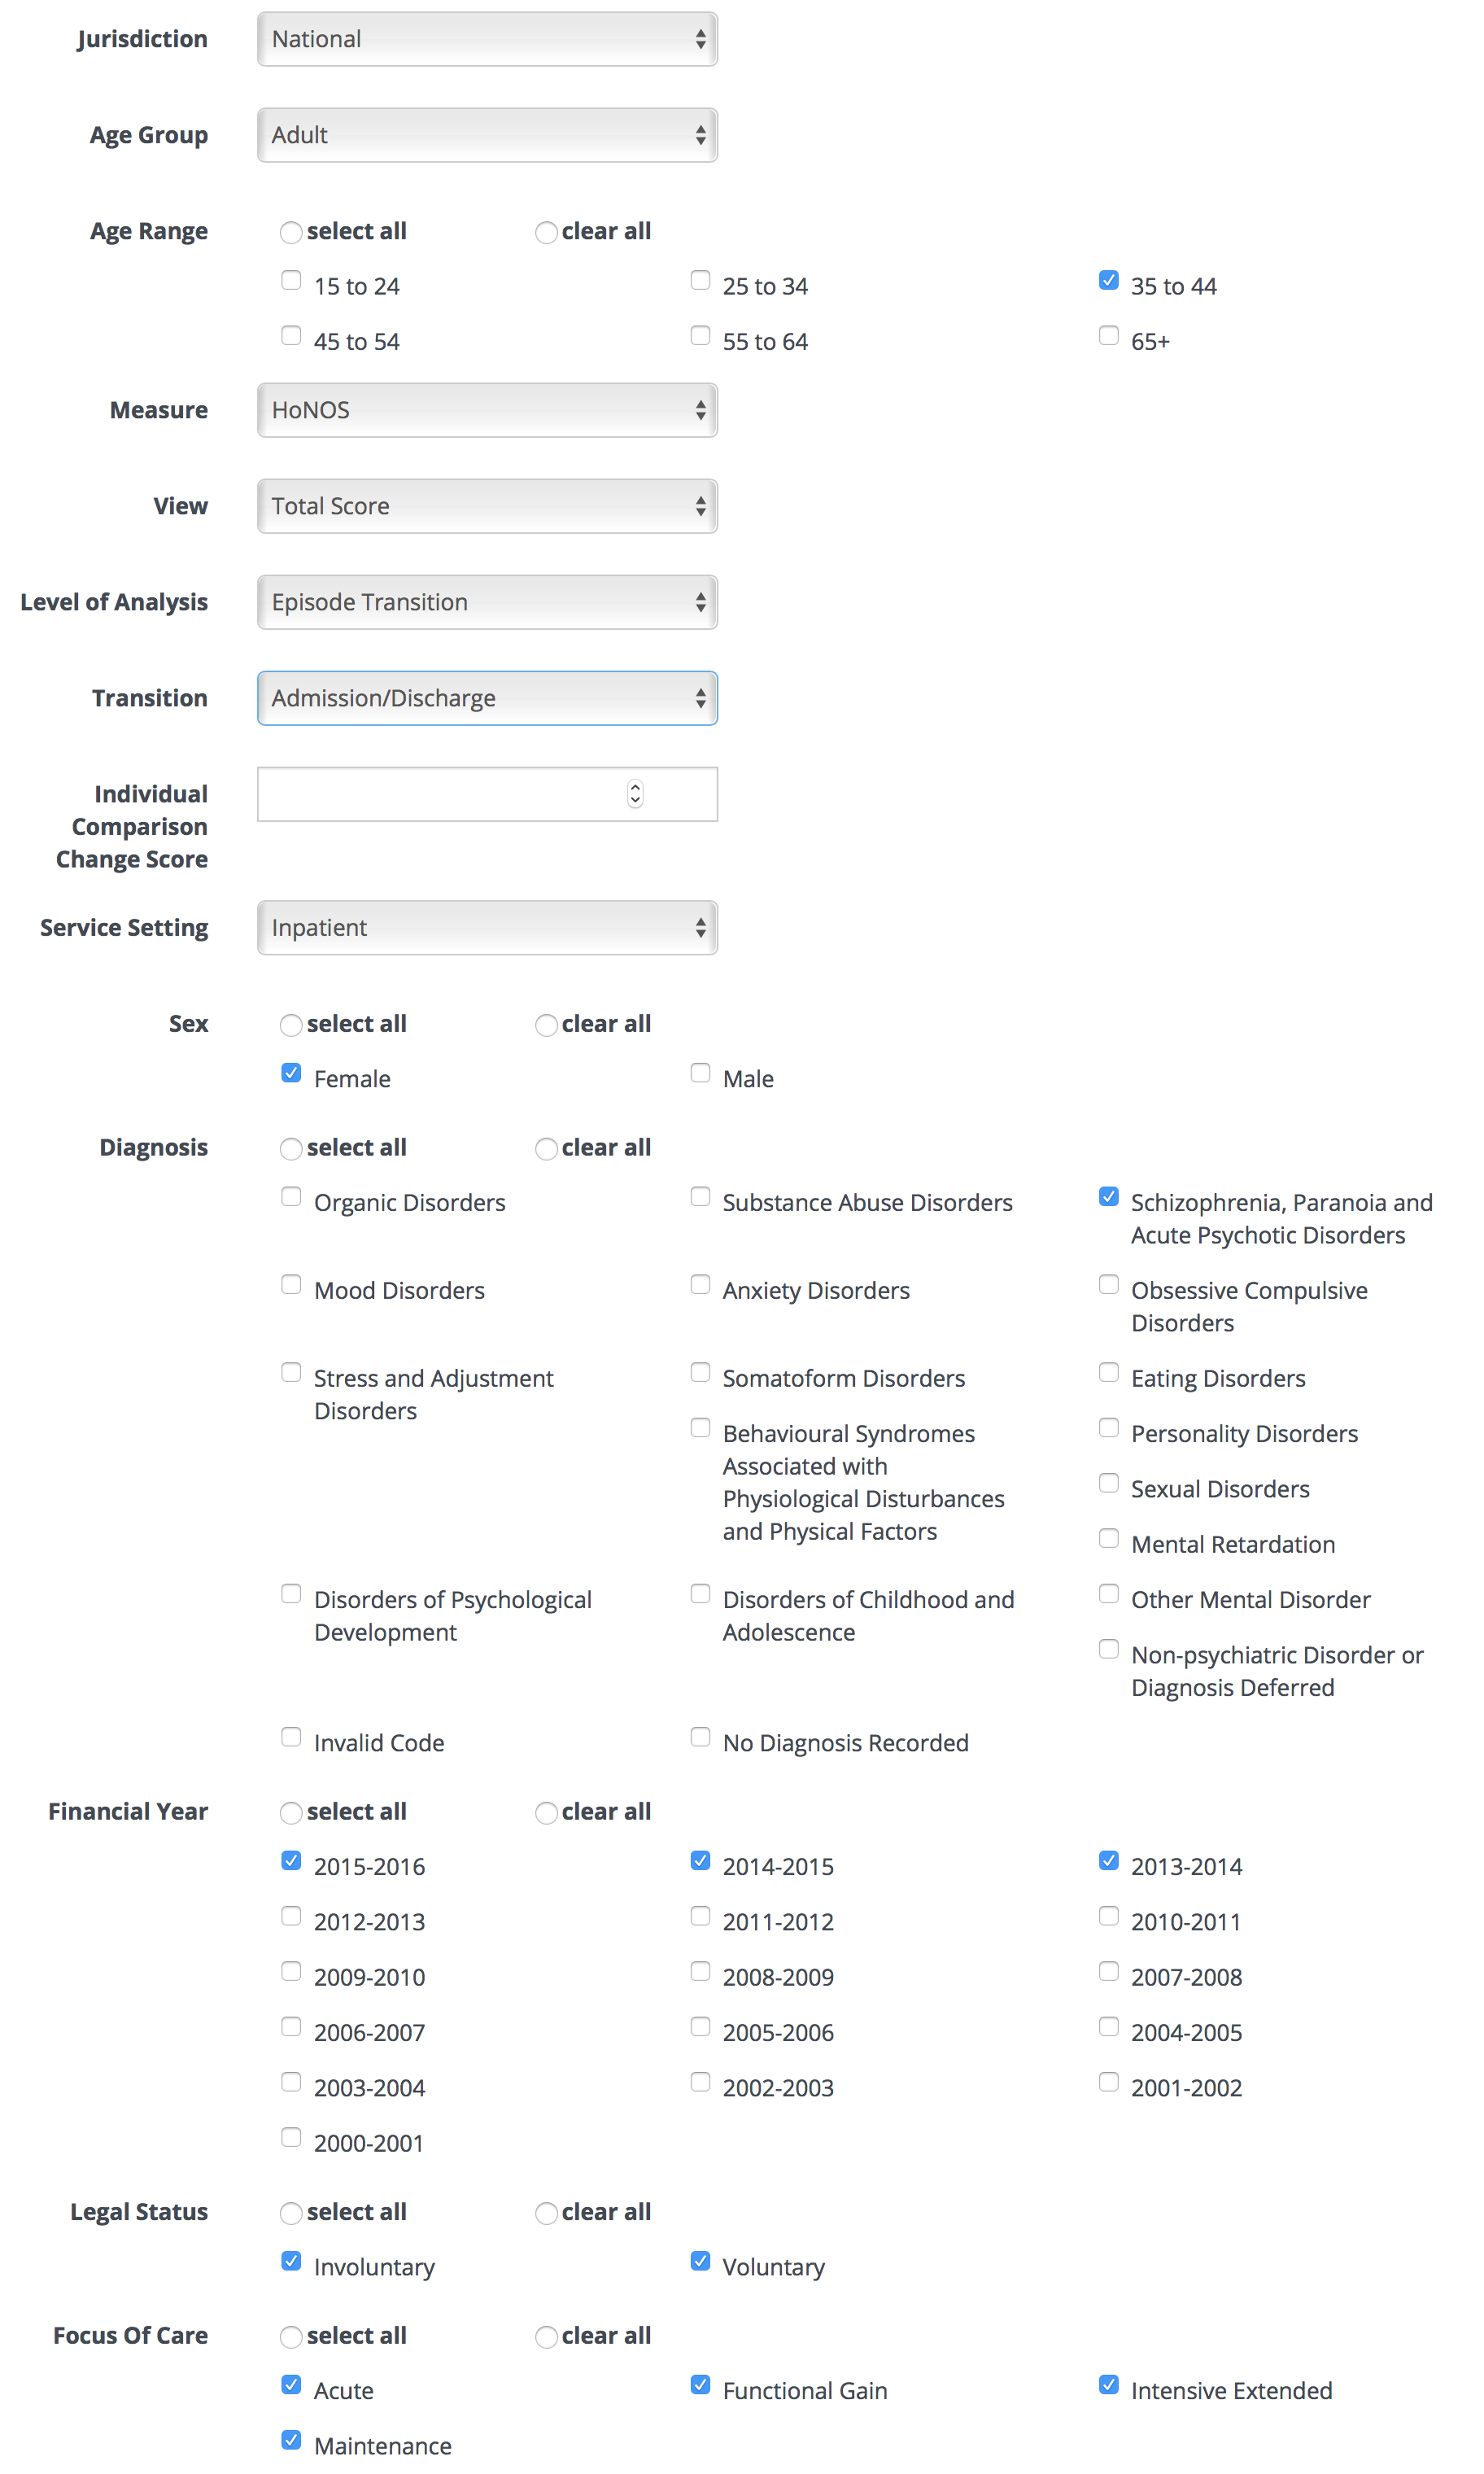Enable the Male sex filter

coord(700,1072)
